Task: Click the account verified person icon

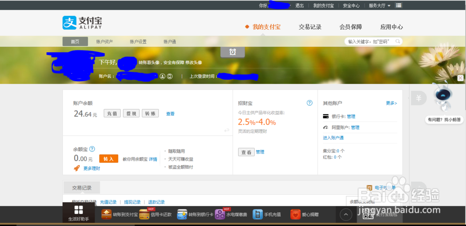Action: tap(162, 76)
